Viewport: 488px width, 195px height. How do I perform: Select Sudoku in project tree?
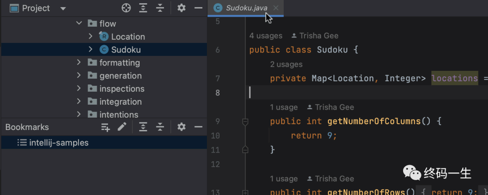click(x=126, y=50)
